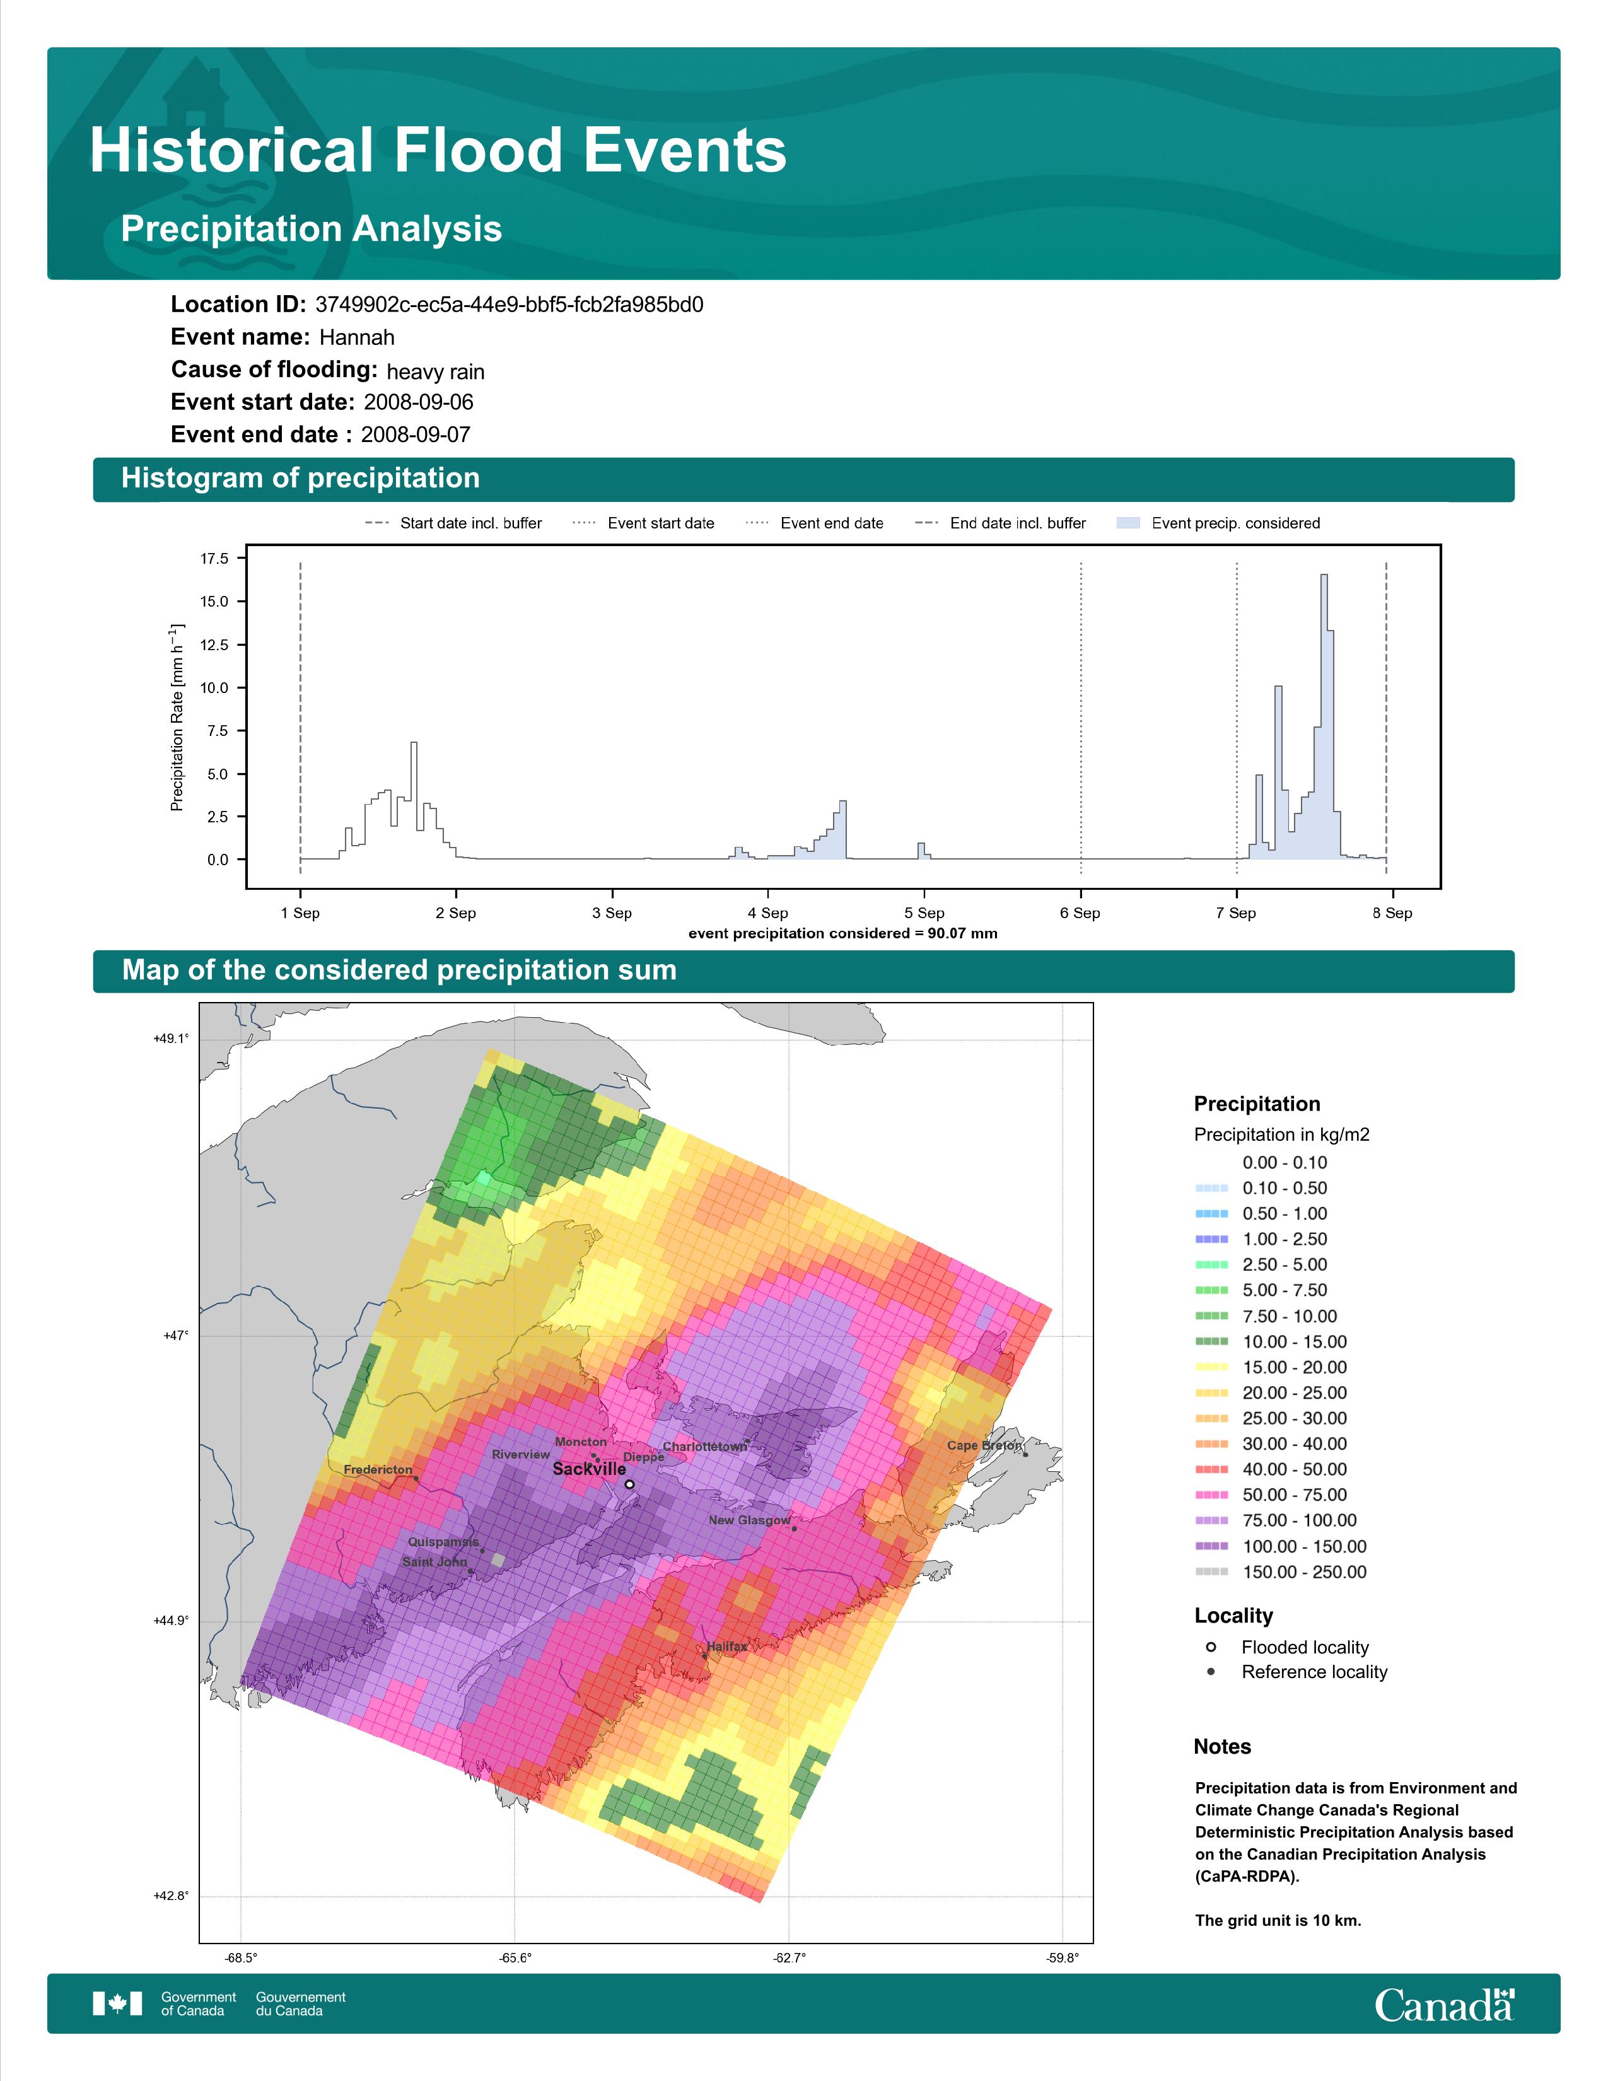Click the 1 Sep axis label
Screen dimensions: 1608x2081
click(300, 913)
